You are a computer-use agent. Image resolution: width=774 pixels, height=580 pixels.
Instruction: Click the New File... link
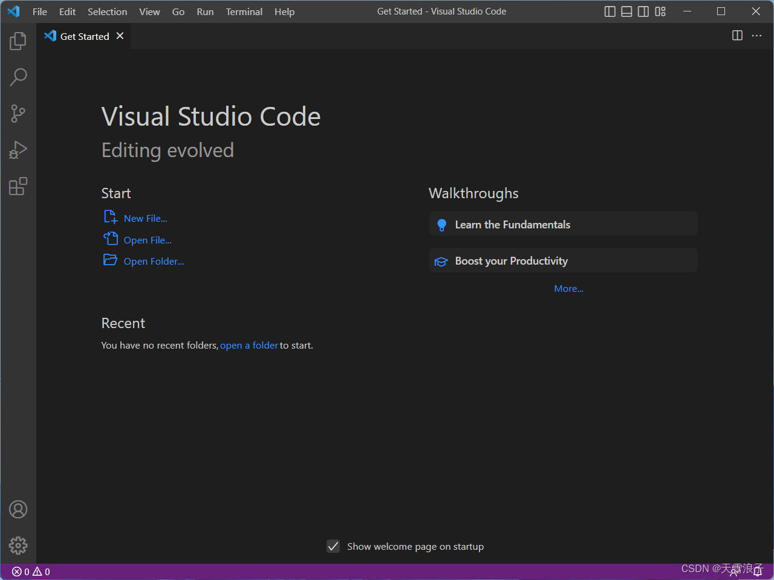coord(146,219)
